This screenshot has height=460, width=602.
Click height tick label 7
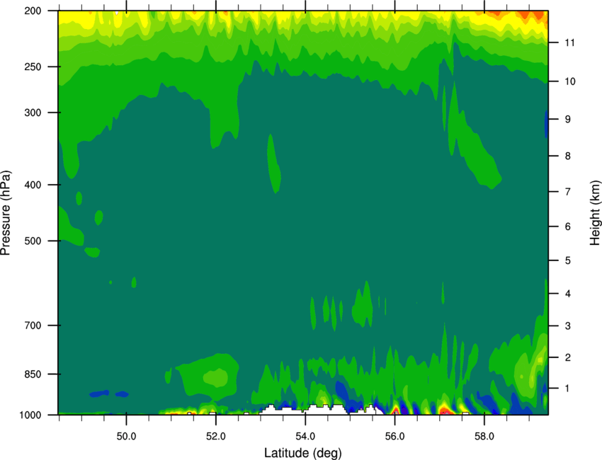(568, 192)
